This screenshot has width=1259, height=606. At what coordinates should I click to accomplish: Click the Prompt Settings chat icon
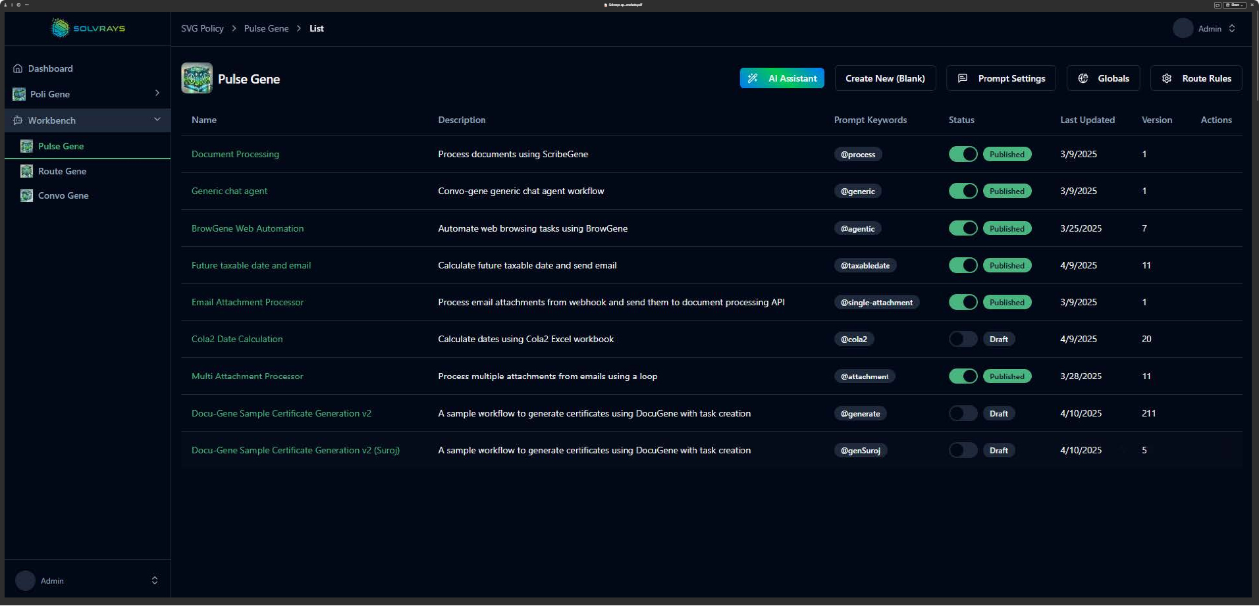pos(962,78)
